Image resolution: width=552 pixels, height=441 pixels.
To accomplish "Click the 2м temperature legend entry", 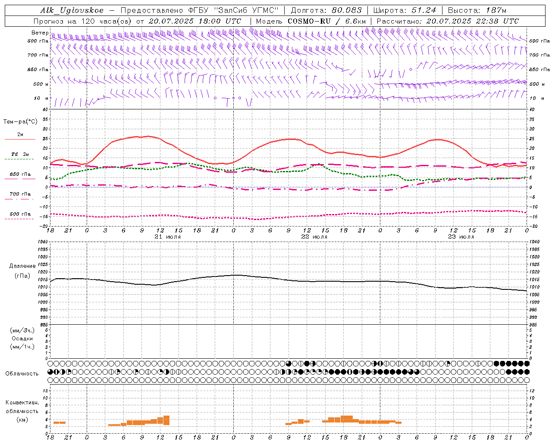I will [x=20, y=135].
